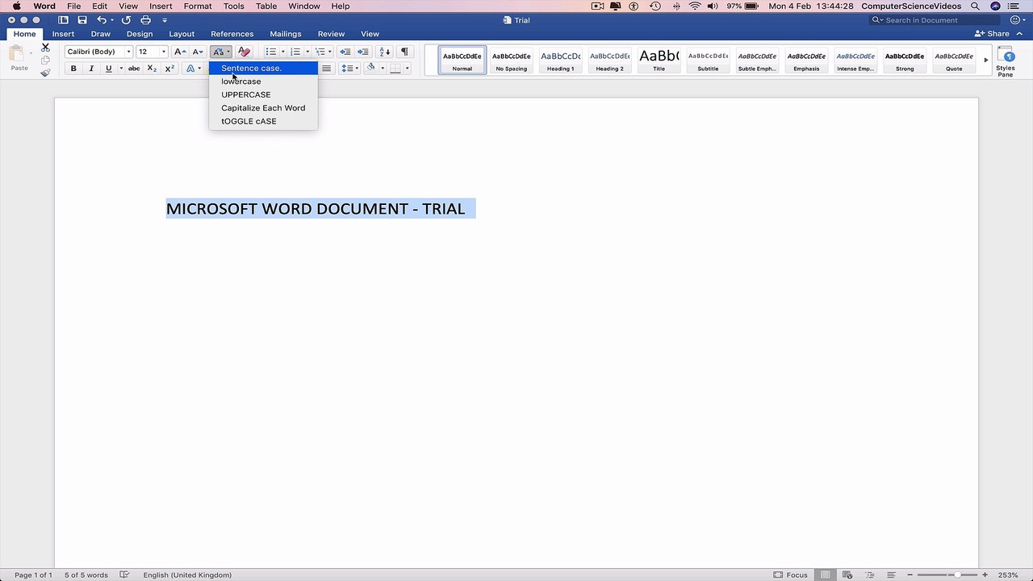Toggle Focus mode in status bar
1033x581 pixels.
pyautogui.click(x=791, y=575)
